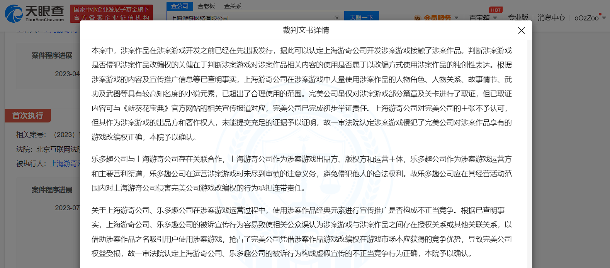Click the red 国家中小企业发展子基金 banner
Screen dimensions: 610x268
(x=111, y=13)
